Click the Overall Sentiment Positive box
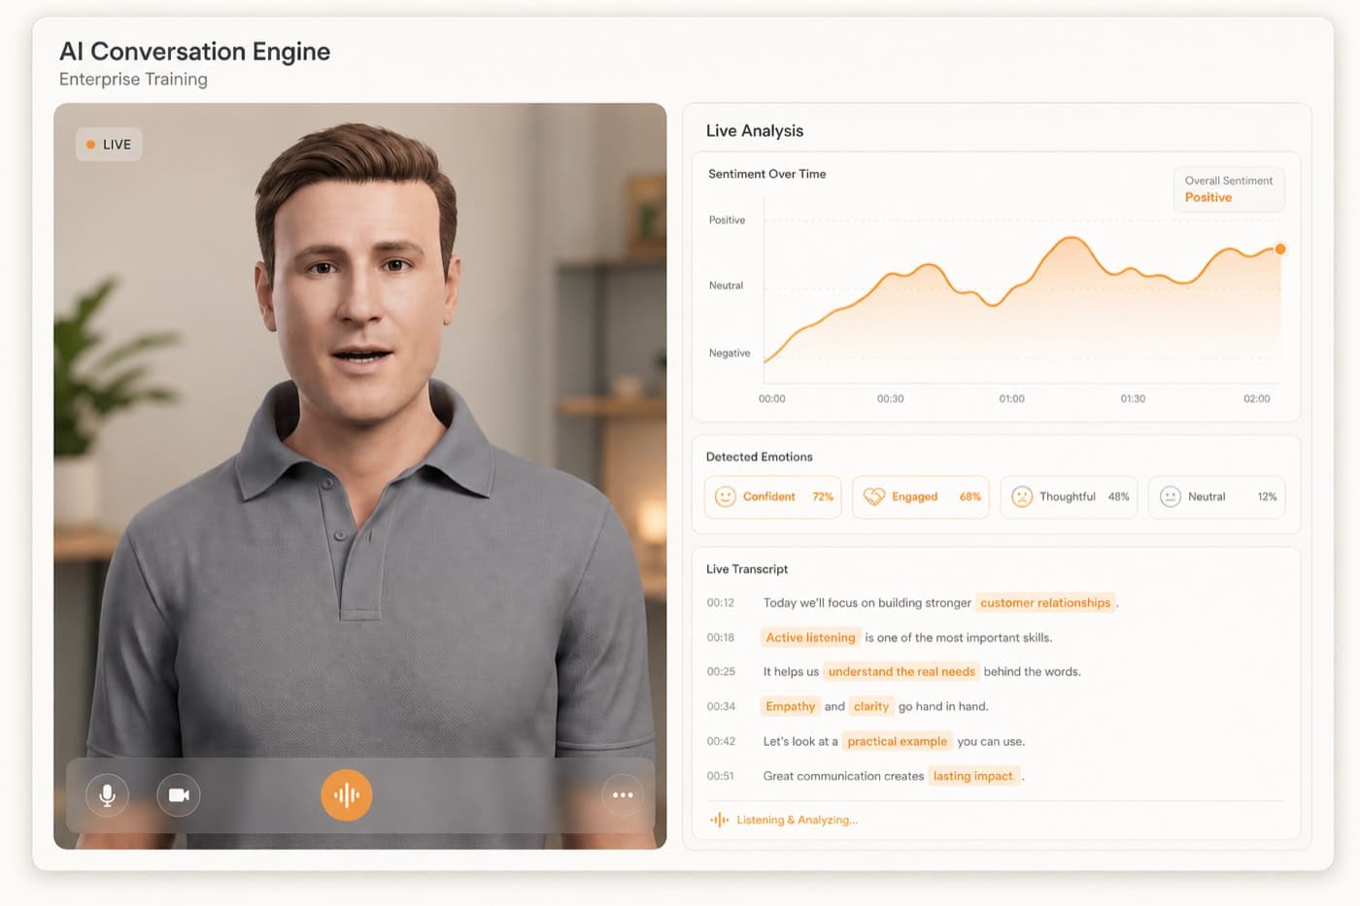The width and height of the screenshot is (1360, 906). tap(1229, 189)
